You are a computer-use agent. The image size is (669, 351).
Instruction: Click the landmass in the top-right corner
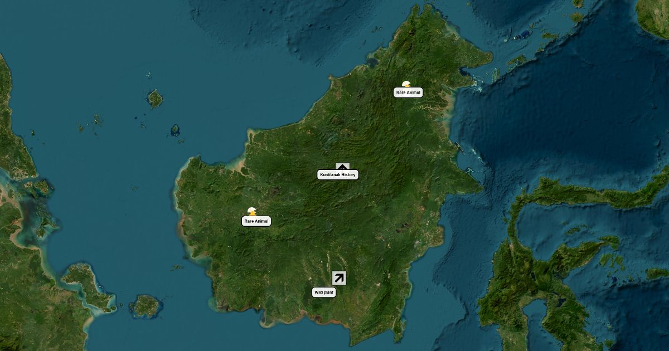(653, 16)
